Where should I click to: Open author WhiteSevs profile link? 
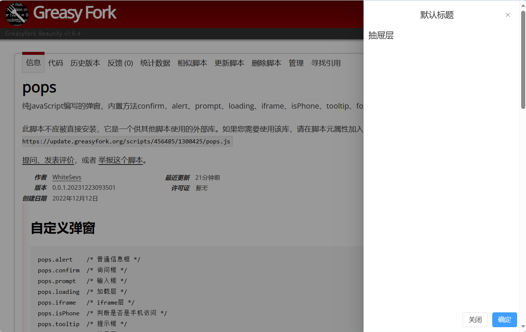(x=67, y=177)
